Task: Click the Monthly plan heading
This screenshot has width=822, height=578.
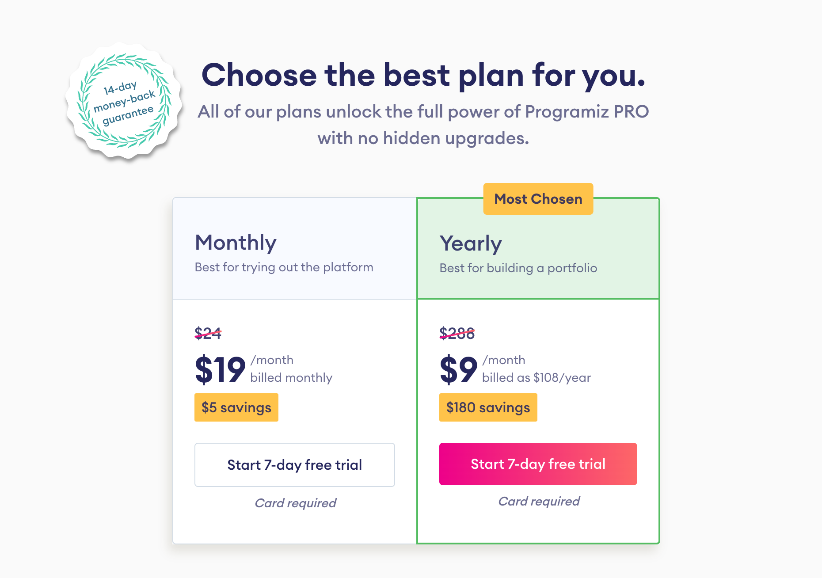Action: 236,242
